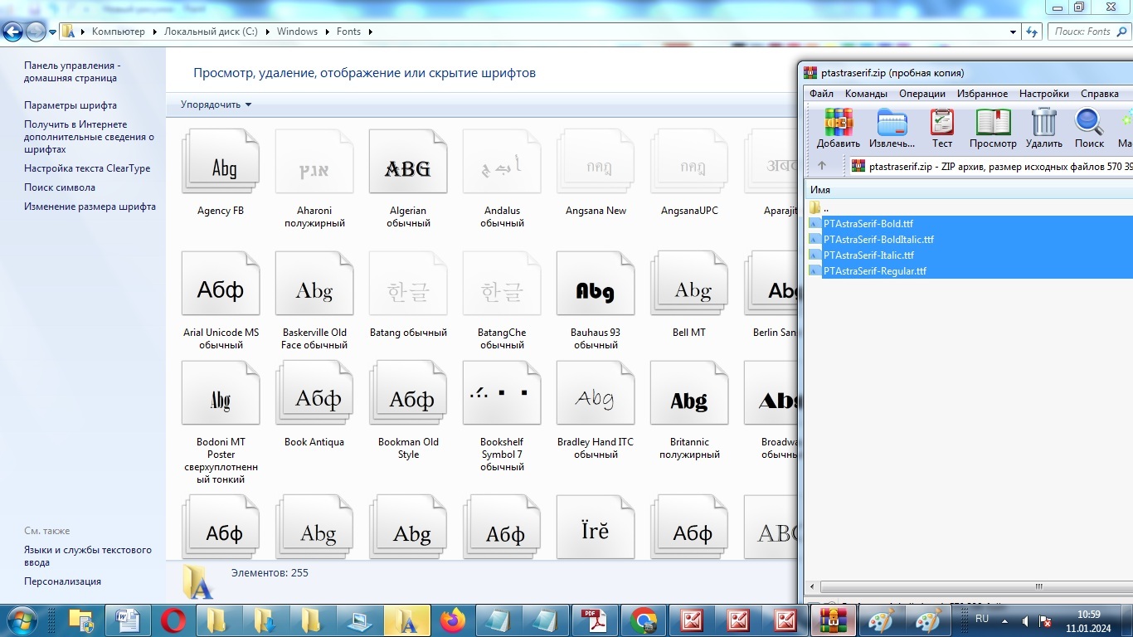Open the View (Просмотр) toolbar icon
This screenshot has width=1133, height=637.
tap(993, 127)
